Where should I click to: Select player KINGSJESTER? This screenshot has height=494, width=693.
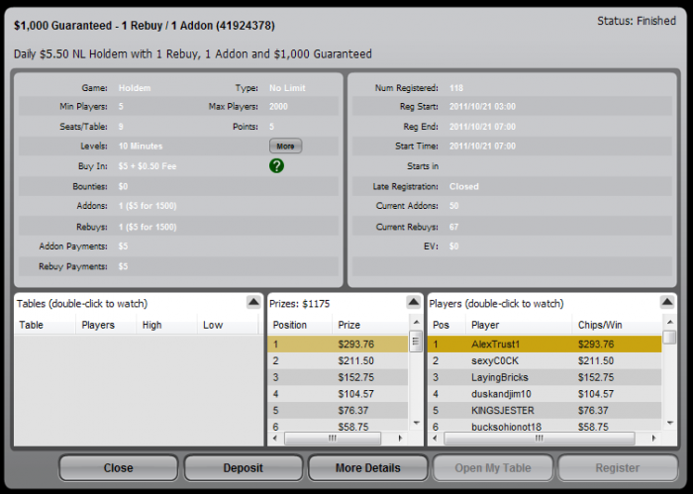(x=544, y=411)
